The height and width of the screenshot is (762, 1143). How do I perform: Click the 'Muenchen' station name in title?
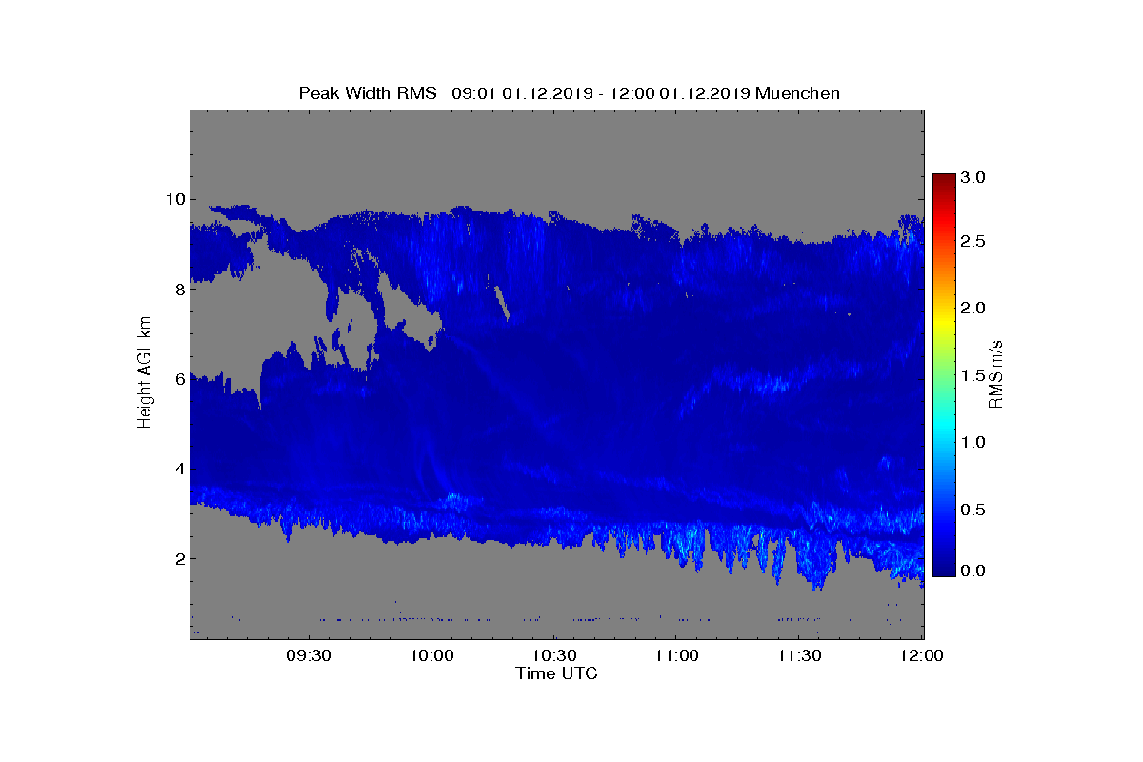coord(798,93)
